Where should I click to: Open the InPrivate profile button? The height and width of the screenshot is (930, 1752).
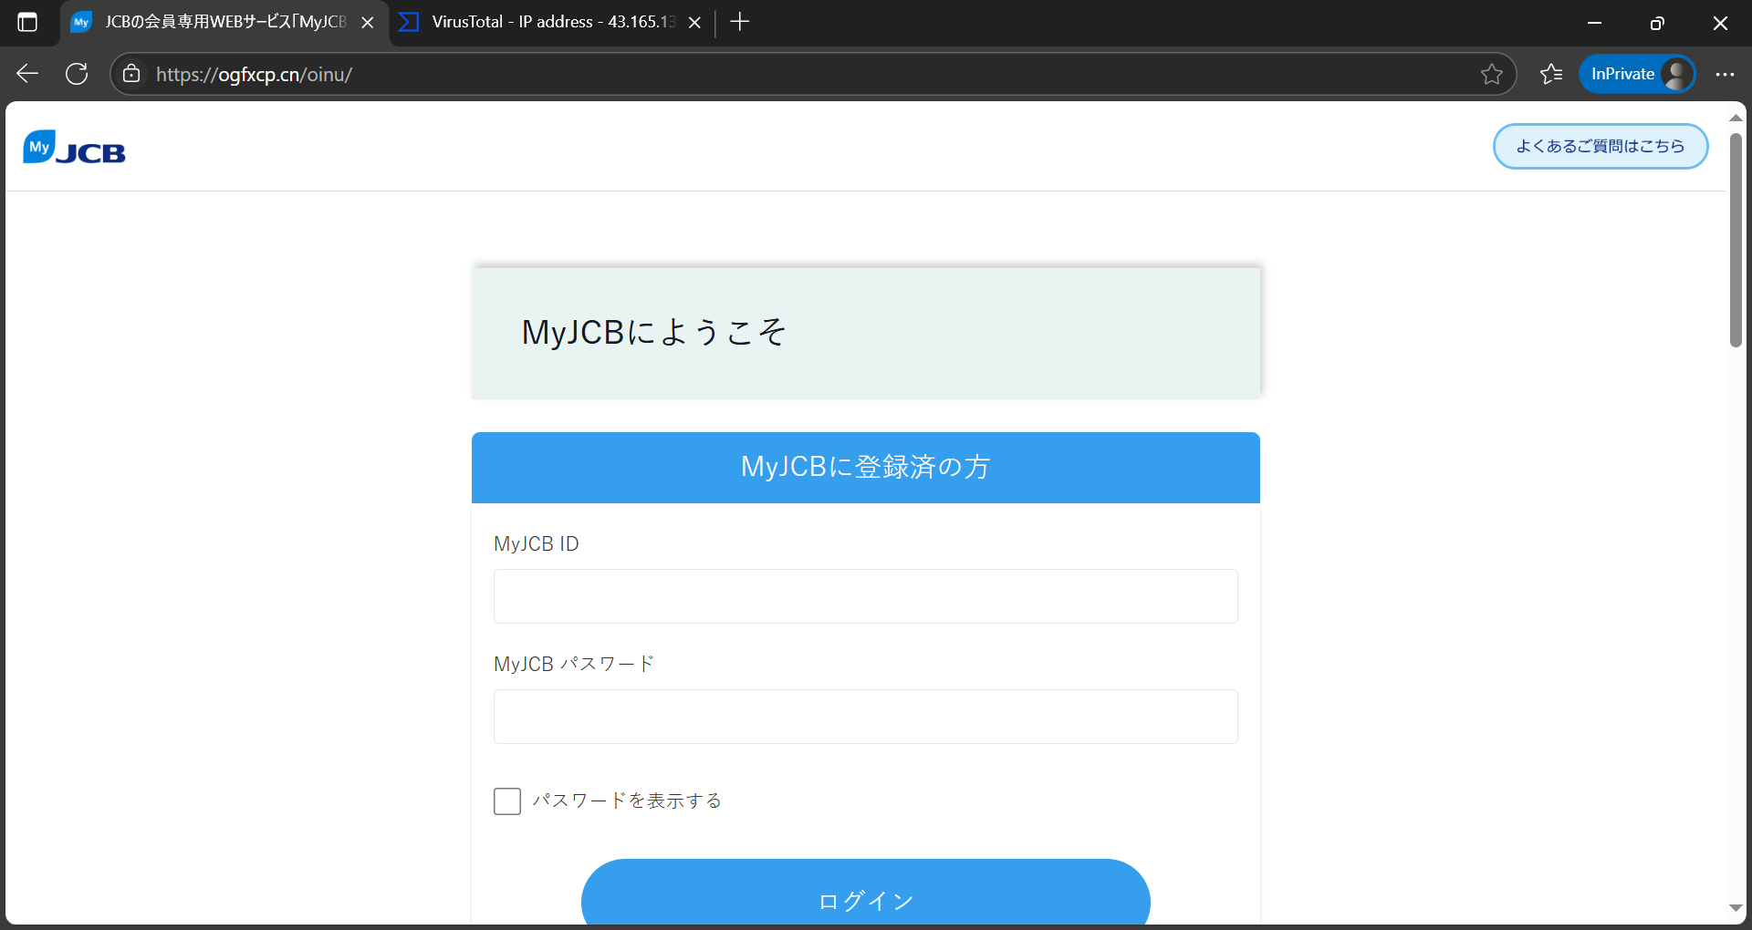1637,74
